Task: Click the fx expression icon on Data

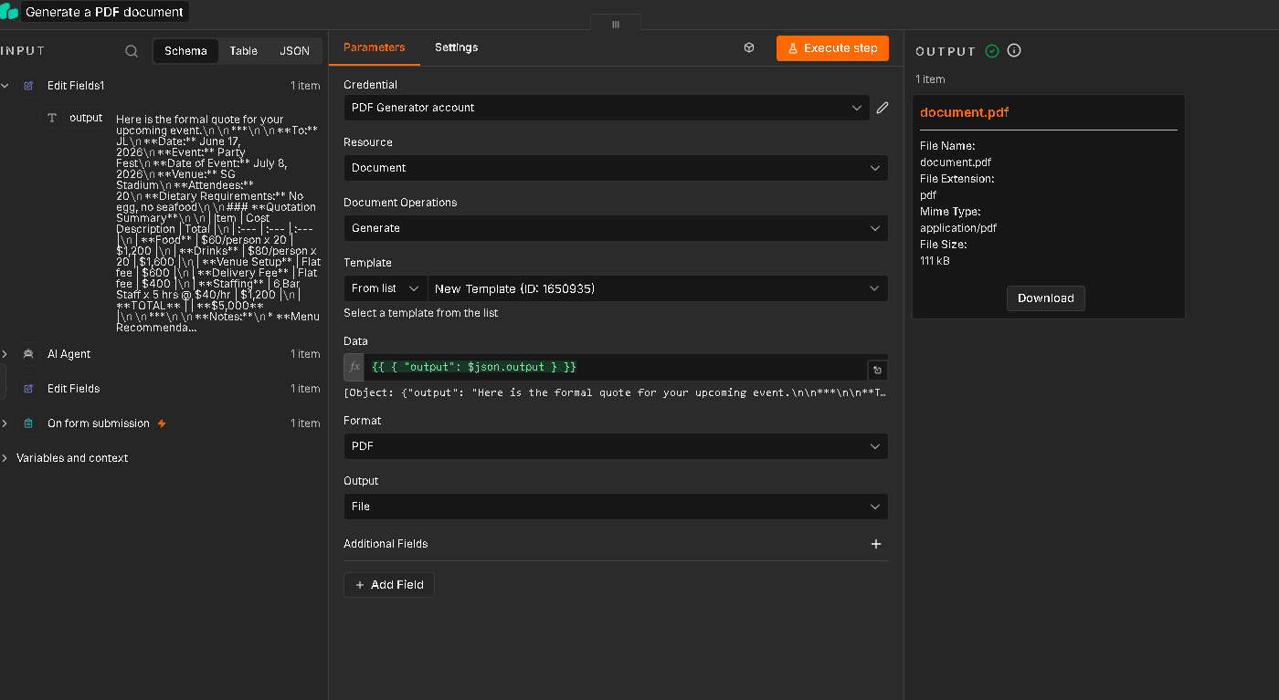Action: click(x=354, y=367)
